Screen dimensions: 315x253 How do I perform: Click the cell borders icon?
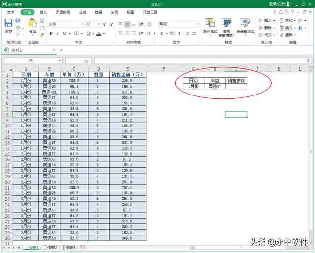[77, 33]
